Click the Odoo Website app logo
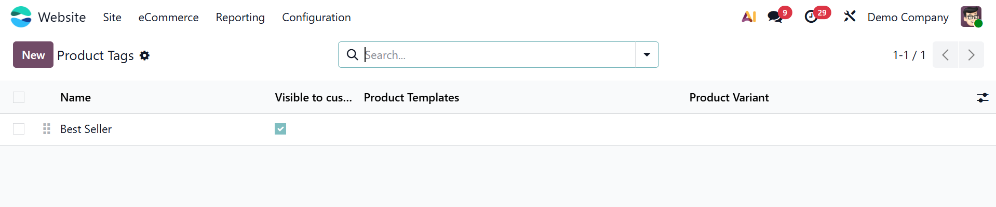996x207 pixels. (x=21, y=17)
